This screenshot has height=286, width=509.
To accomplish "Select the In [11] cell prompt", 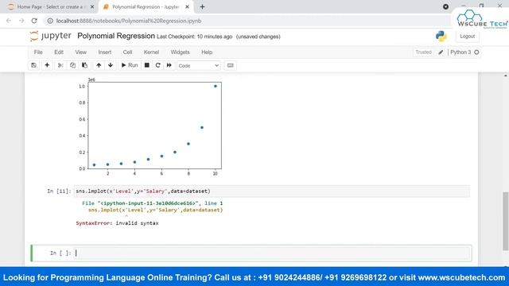I will coord(59,191).
